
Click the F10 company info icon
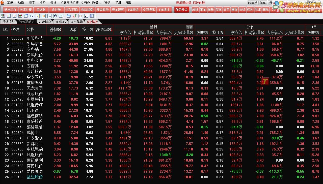click(32, 16)
